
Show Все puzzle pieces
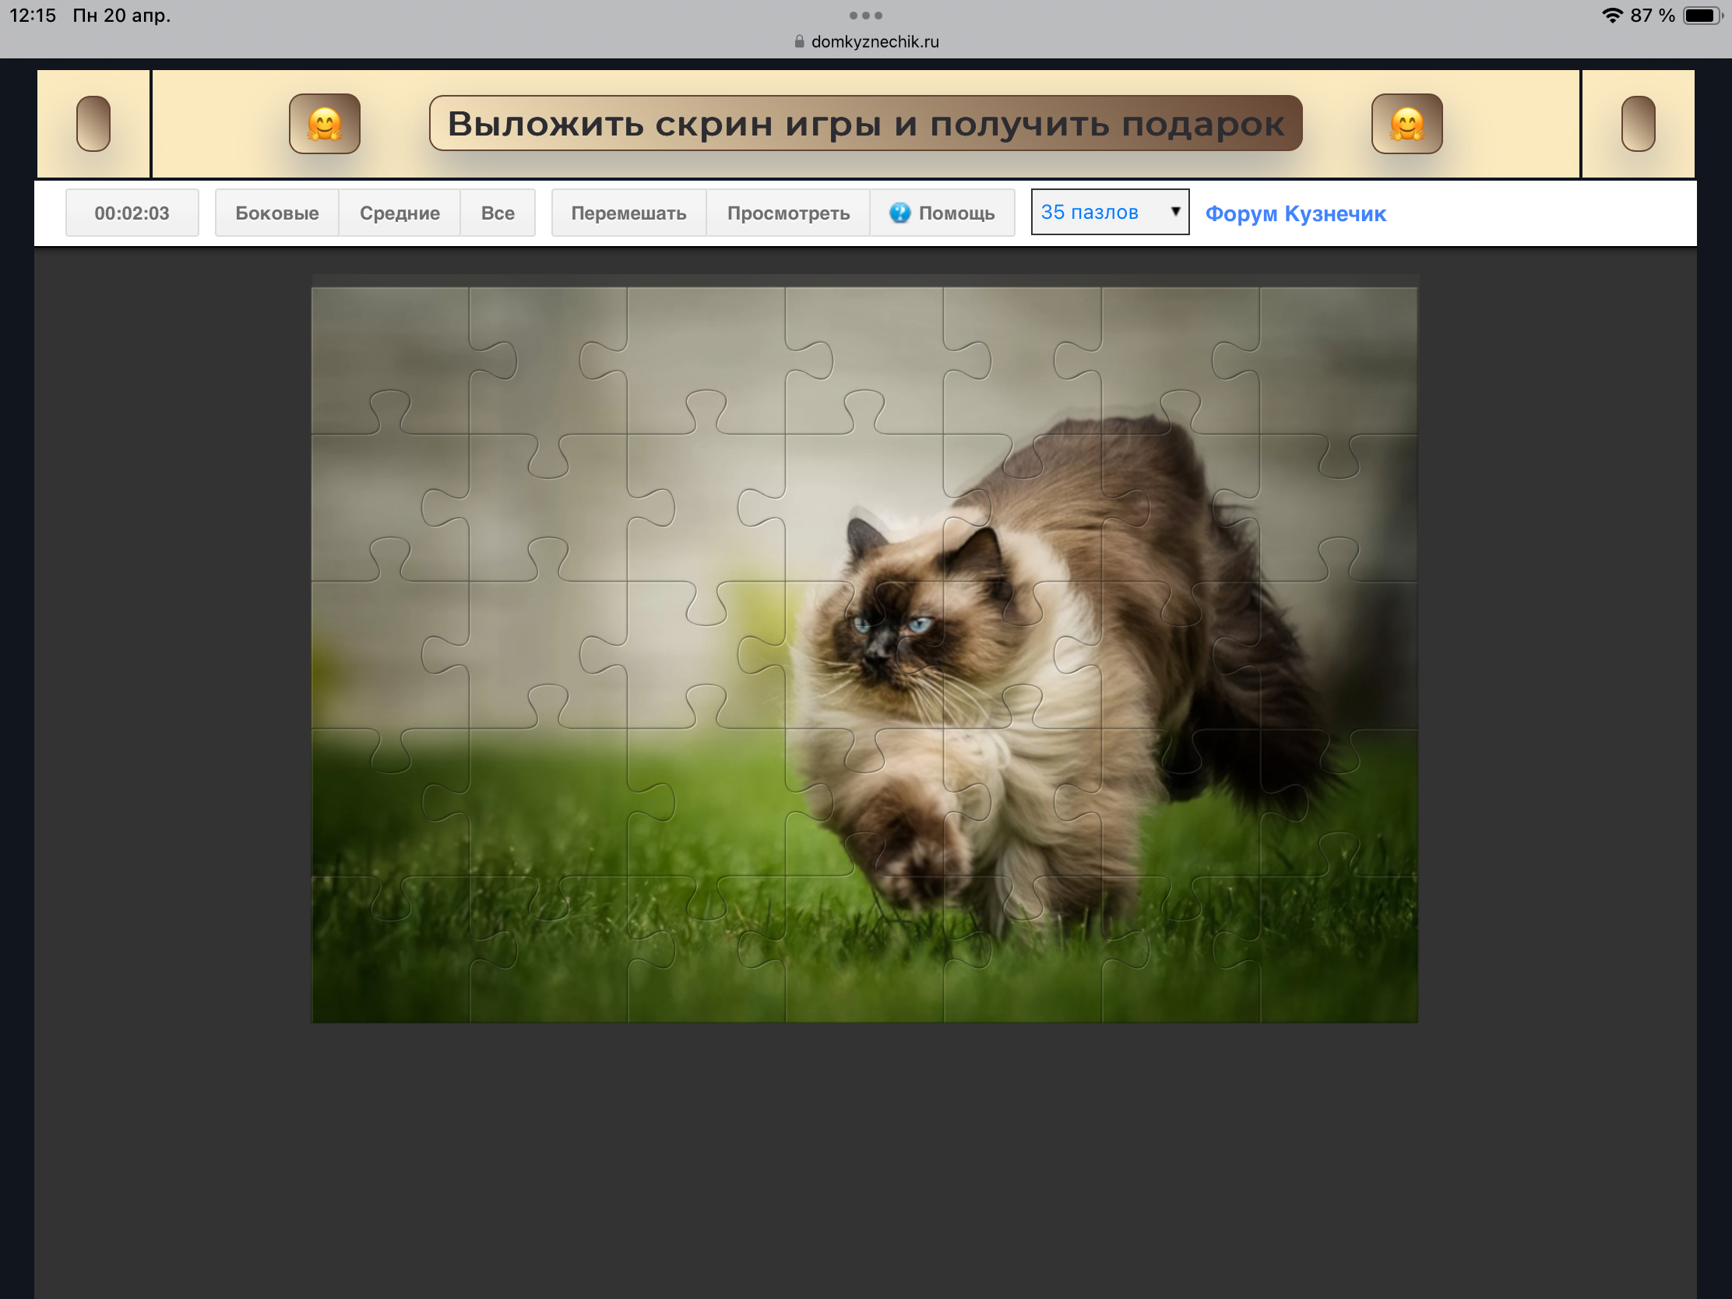coord(497,213)
